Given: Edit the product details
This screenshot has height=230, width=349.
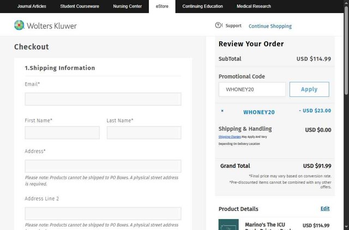Looking at the screenshot, I should (325, 208).
